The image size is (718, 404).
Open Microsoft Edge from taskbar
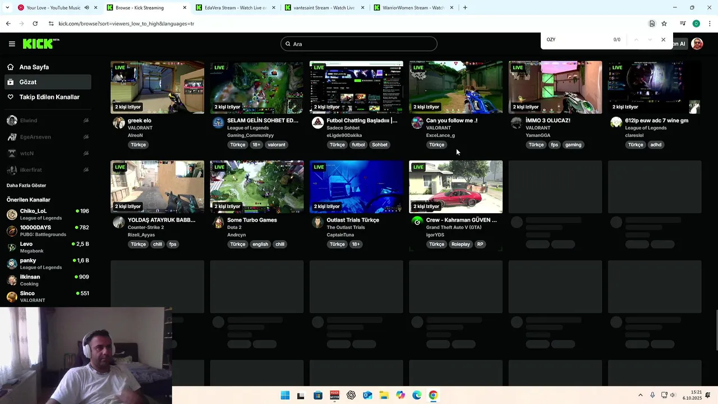(417, 395)
